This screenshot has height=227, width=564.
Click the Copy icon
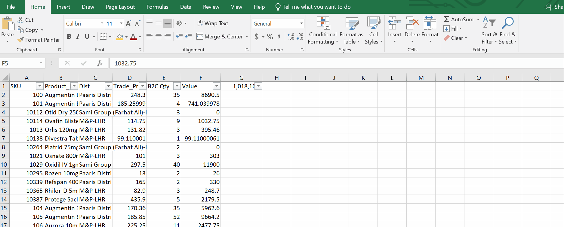pos(21,30)
